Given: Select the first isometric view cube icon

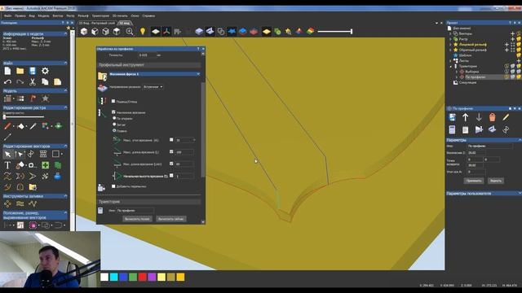Looking at the screenshot, I should click(84, 32).
